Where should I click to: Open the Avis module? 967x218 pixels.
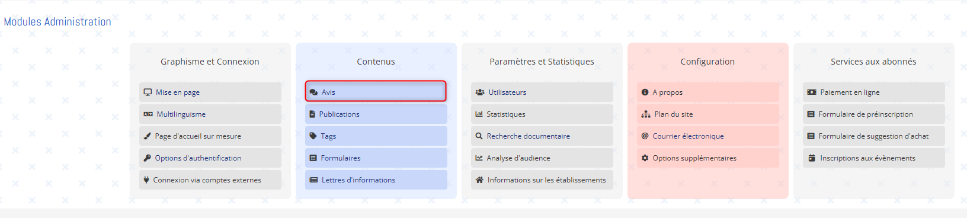[x=376, y=92]
